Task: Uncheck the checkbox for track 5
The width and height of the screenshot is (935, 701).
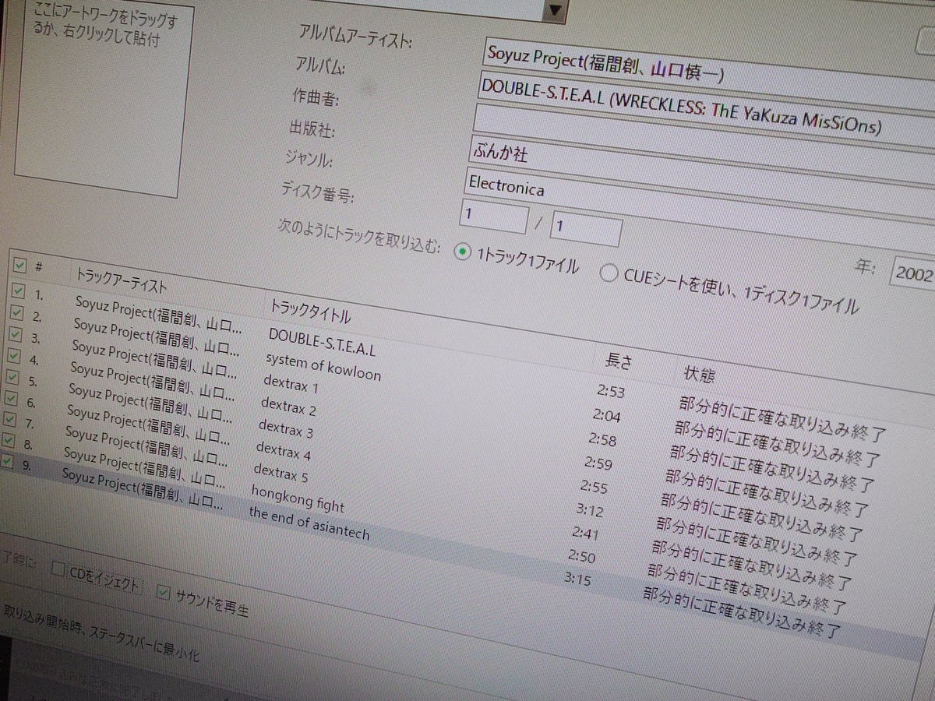Action: tap(12, 378)
